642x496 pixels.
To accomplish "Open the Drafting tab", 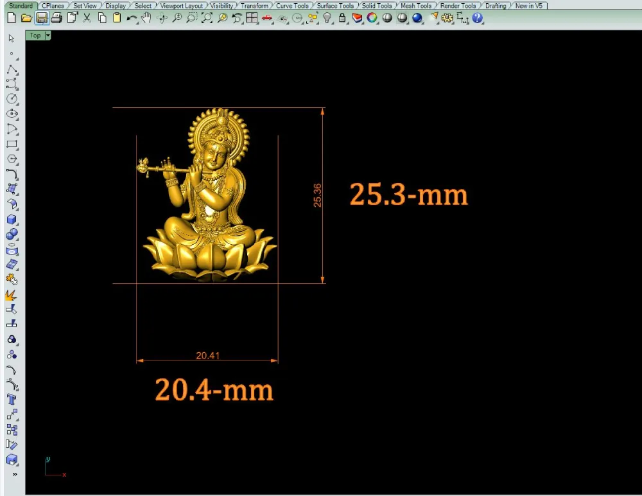I will tap(496, 6).
